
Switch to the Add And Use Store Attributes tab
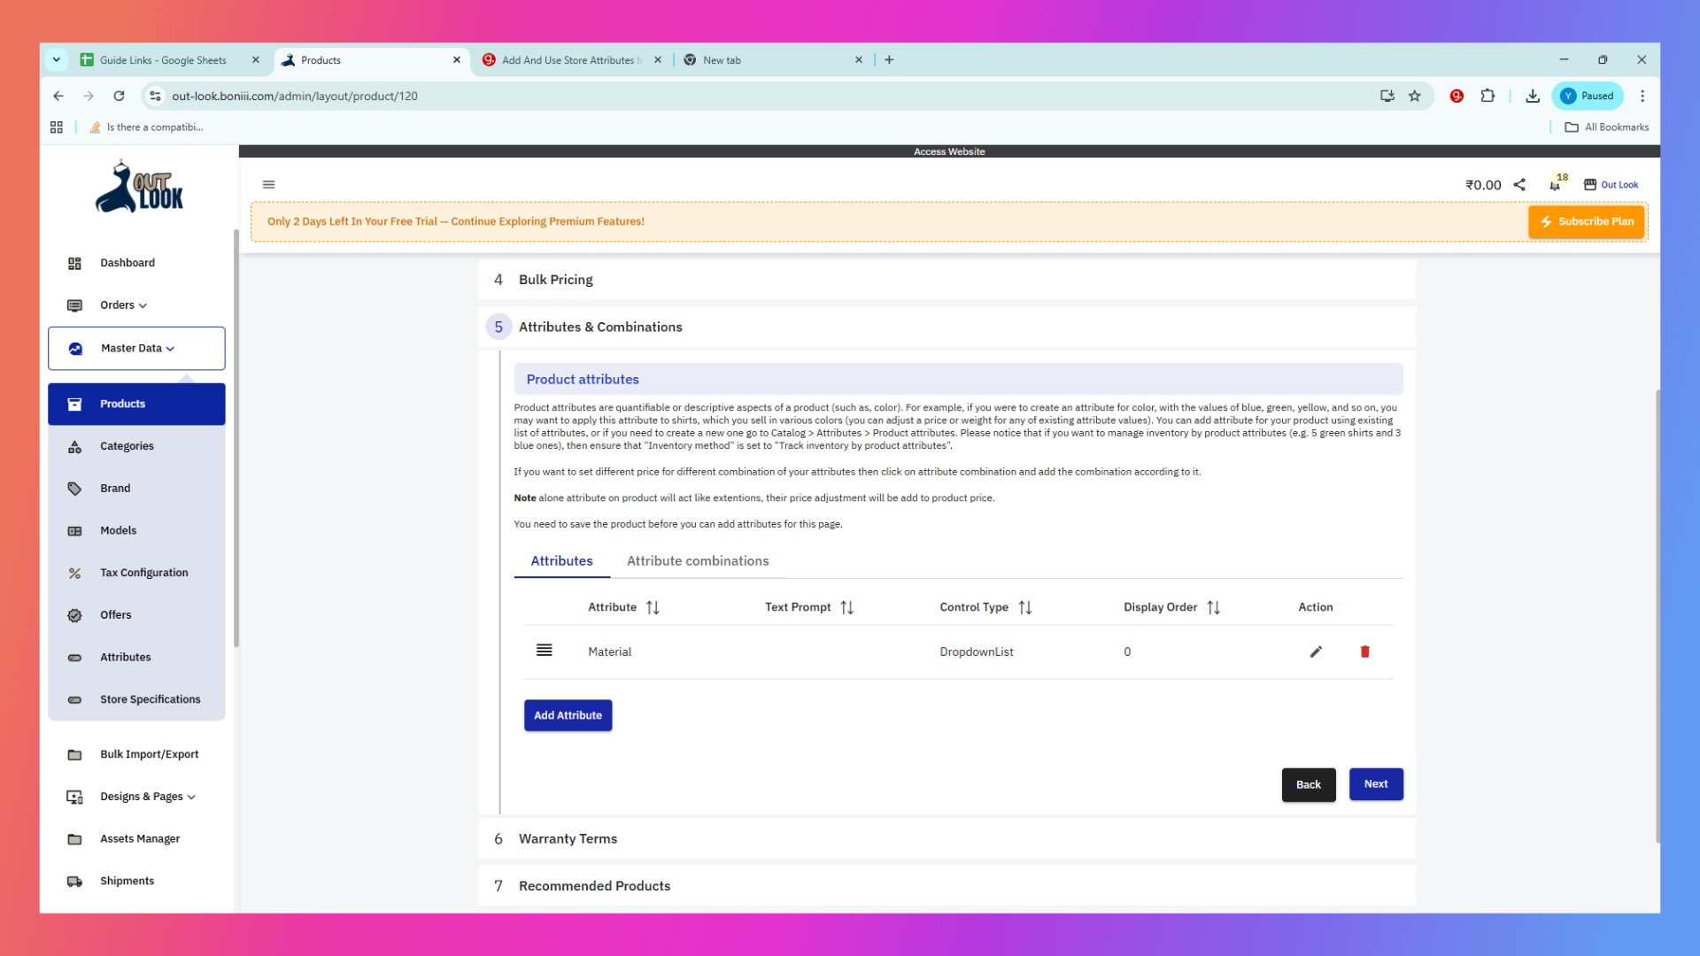coord(571,59)
